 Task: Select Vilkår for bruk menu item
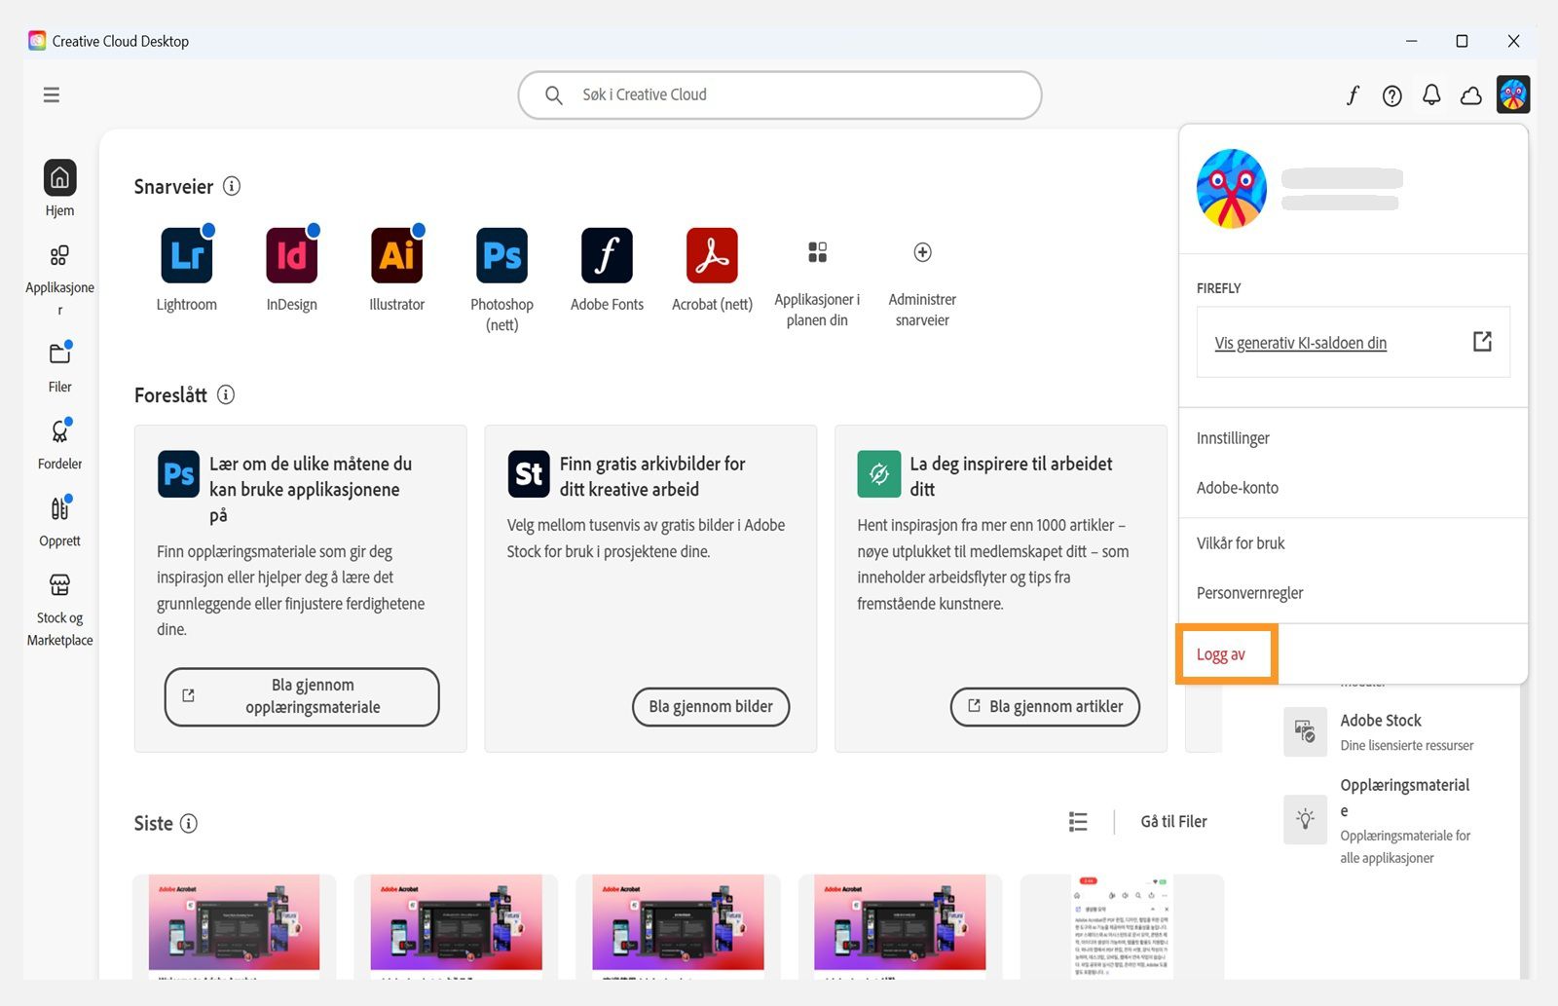tap(1241, 543)
